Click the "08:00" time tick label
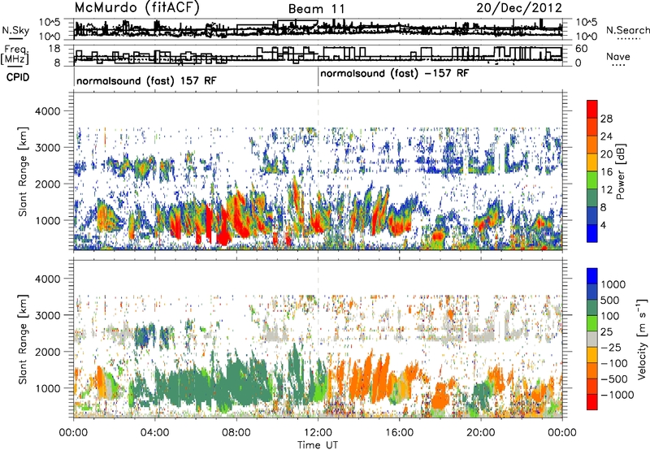This screenshot has width=650, height=450. (236, 433)
